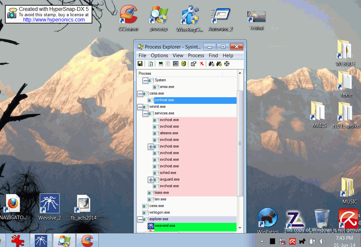Image resolution: width=361 pixels, height=247 pixels.
Task: Click the volume speaker tray icon
Action: (322, 241)
